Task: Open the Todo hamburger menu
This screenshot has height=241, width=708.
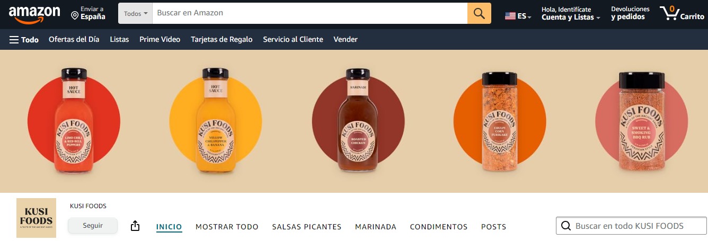Action: click(24, 39)
